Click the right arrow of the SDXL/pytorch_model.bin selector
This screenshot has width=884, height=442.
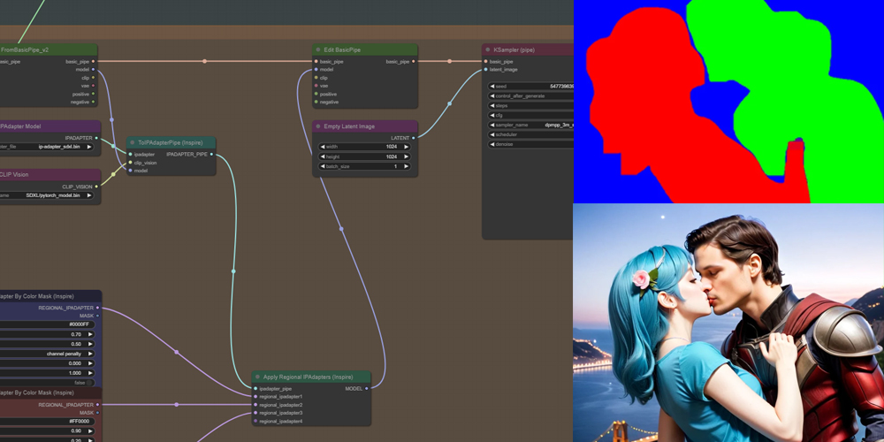click(89, 195)
